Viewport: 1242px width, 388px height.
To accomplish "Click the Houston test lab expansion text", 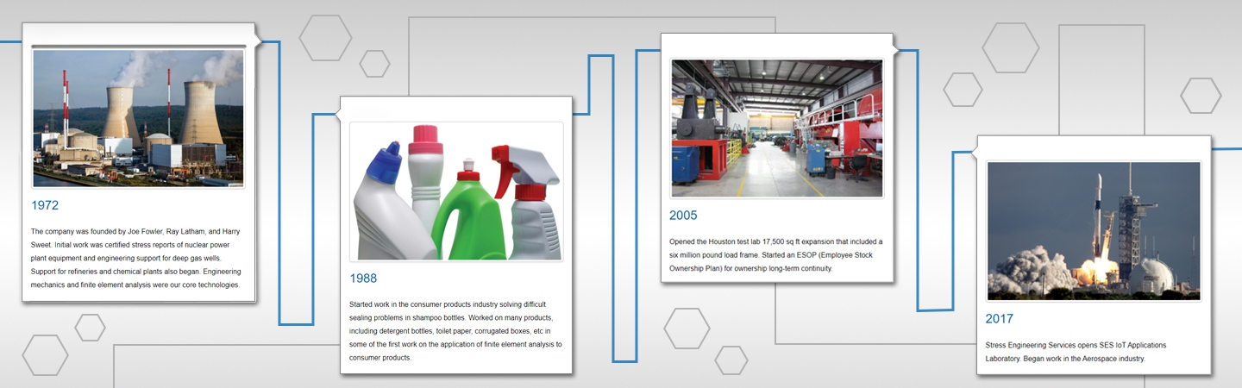I will tap(775, 254).
